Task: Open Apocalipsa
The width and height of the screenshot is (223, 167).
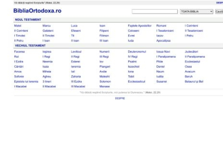Action: pyautogui.click(x=163, y=40)
